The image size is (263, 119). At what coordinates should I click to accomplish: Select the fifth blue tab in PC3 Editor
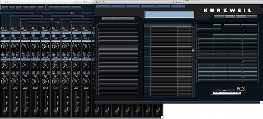[x=163, y=6]
